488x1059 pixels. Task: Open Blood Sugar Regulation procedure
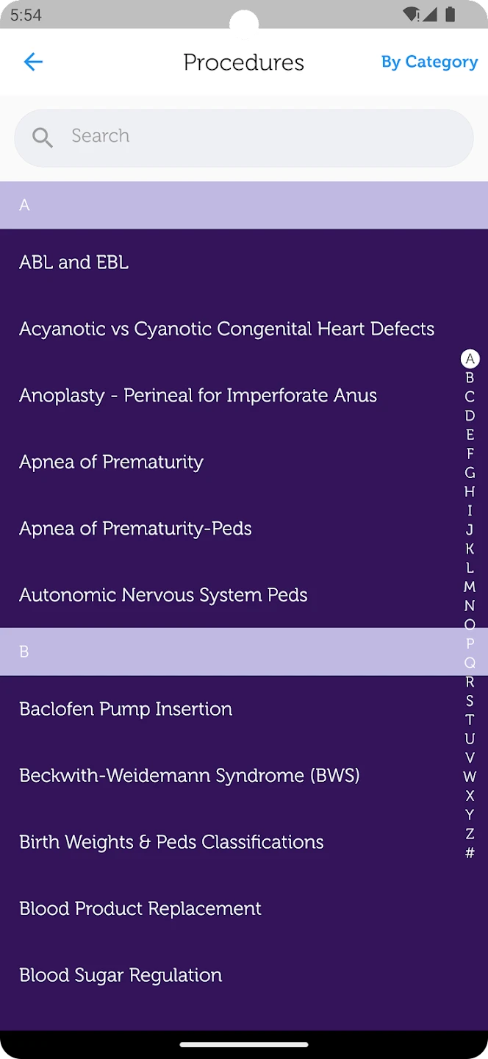coord(121,975)
